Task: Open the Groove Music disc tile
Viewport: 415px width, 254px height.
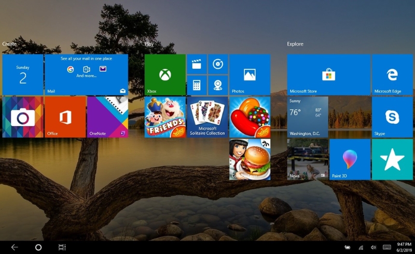Action: [x=218, y=64]
